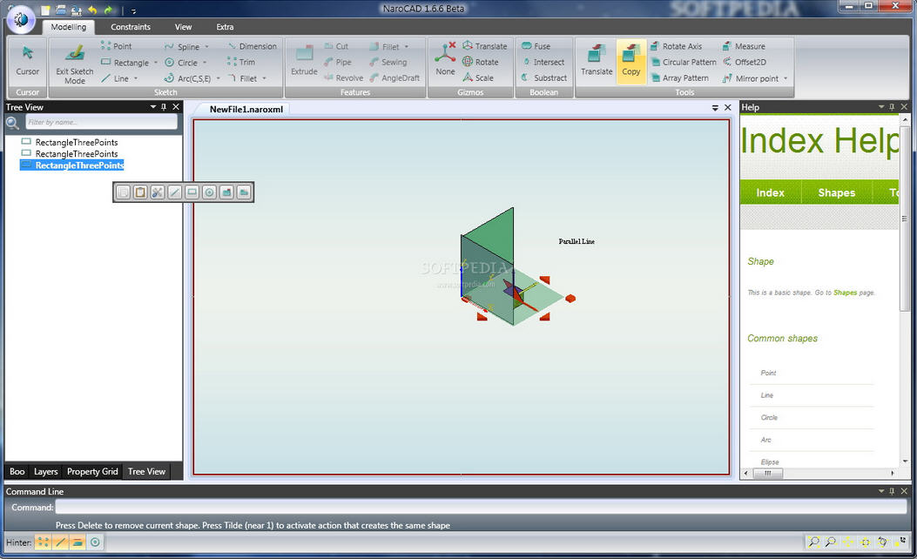Switch to the Constraints ribbon tab
This screenshot has width=917, height=559.
131,27
